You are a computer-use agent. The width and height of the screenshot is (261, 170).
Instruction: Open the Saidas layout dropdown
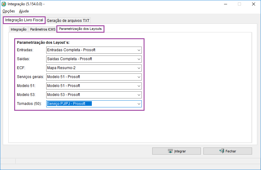coord(94,59)
